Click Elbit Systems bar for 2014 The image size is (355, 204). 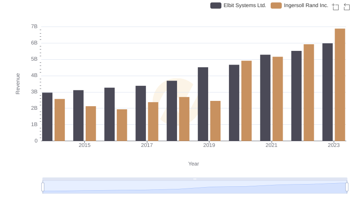tap(47, 117)
